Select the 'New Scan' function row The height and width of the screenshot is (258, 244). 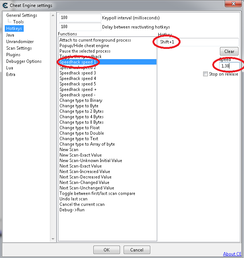point(108,150)
